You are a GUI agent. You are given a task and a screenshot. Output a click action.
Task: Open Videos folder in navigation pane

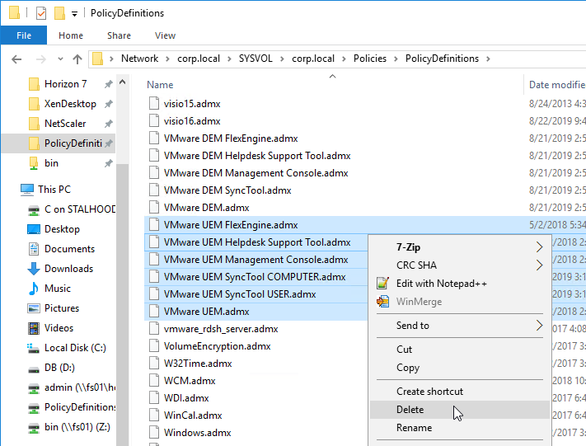point(59,328)
